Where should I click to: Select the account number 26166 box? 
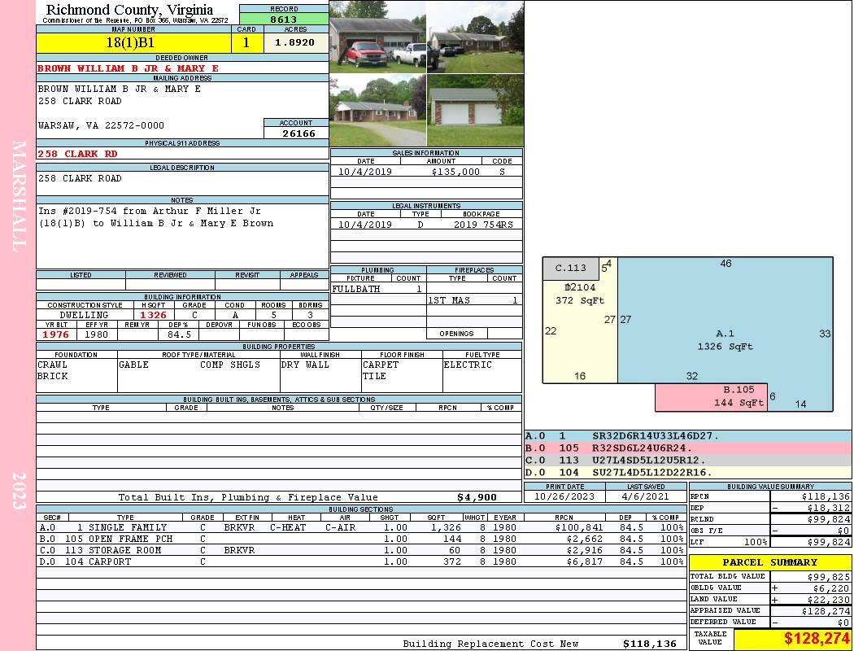coord(295,133)
